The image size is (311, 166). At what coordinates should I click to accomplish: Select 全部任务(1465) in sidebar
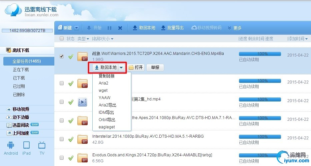coord(29,61)
